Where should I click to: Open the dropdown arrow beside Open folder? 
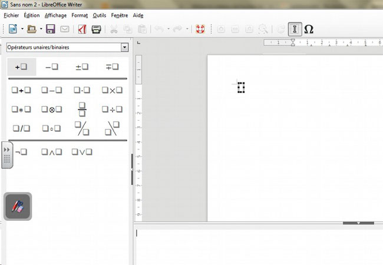(40, 29)
